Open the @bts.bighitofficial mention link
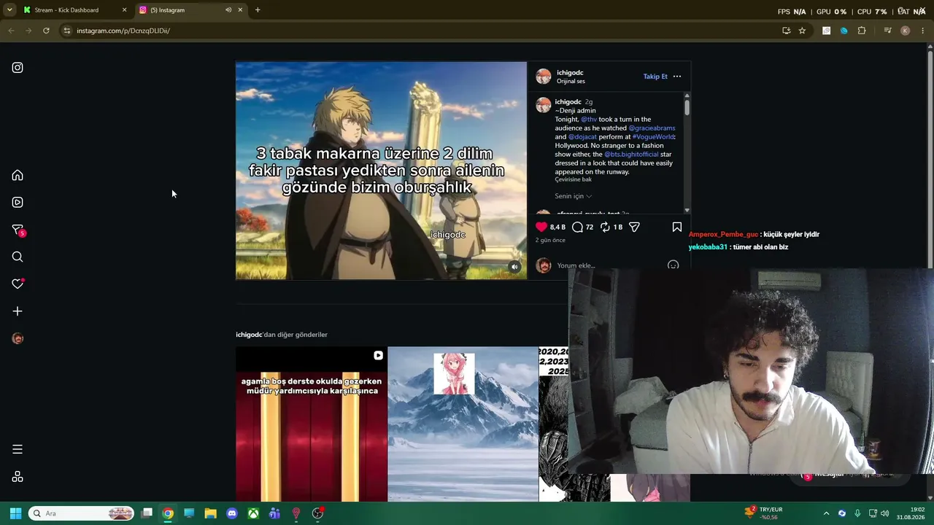 pyautogui.click(x=631, y=155)
